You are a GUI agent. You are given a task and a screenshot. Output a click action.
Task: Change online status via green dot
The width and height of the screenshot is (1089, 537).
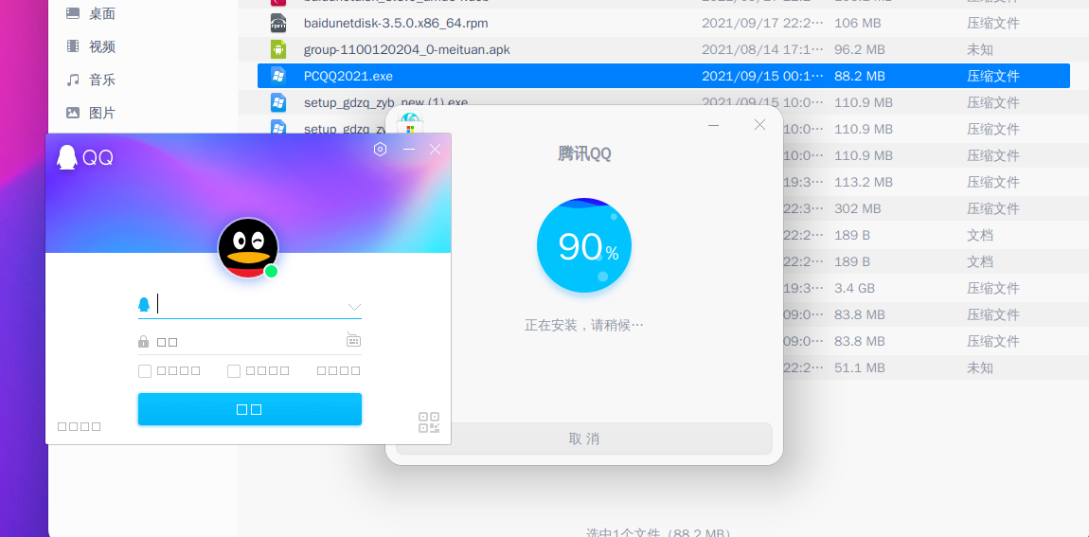[271, 271]
